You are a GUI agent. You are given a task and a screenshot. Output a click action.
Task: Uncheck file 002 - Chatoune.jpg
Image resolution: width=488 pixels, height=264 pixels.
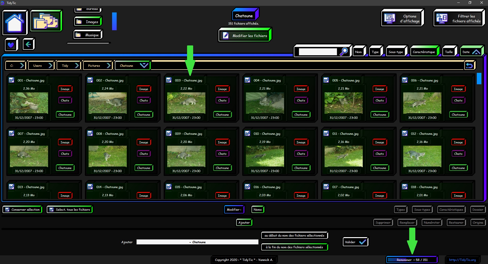90,80
